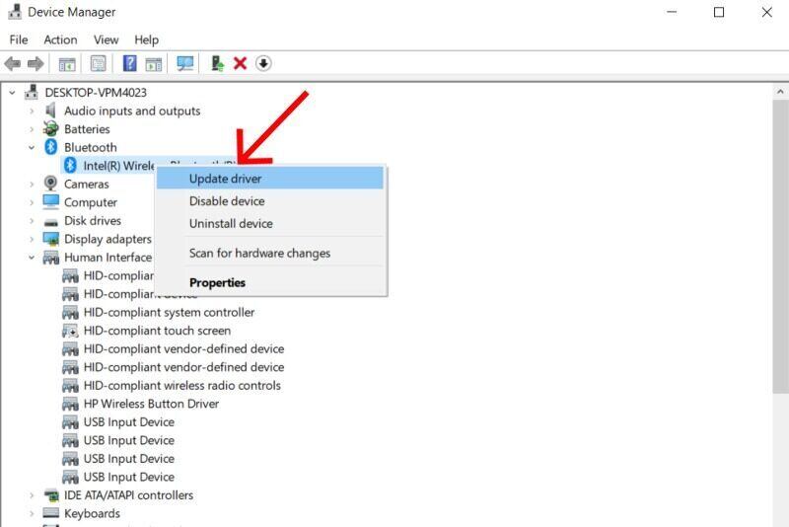
Task: Click the red X Uninstall device icon
Action: coord(240,63)
